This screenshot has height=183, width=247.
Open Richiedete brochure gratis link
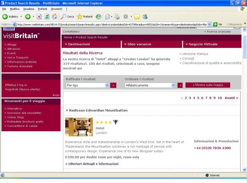click(x=25, y=121)
